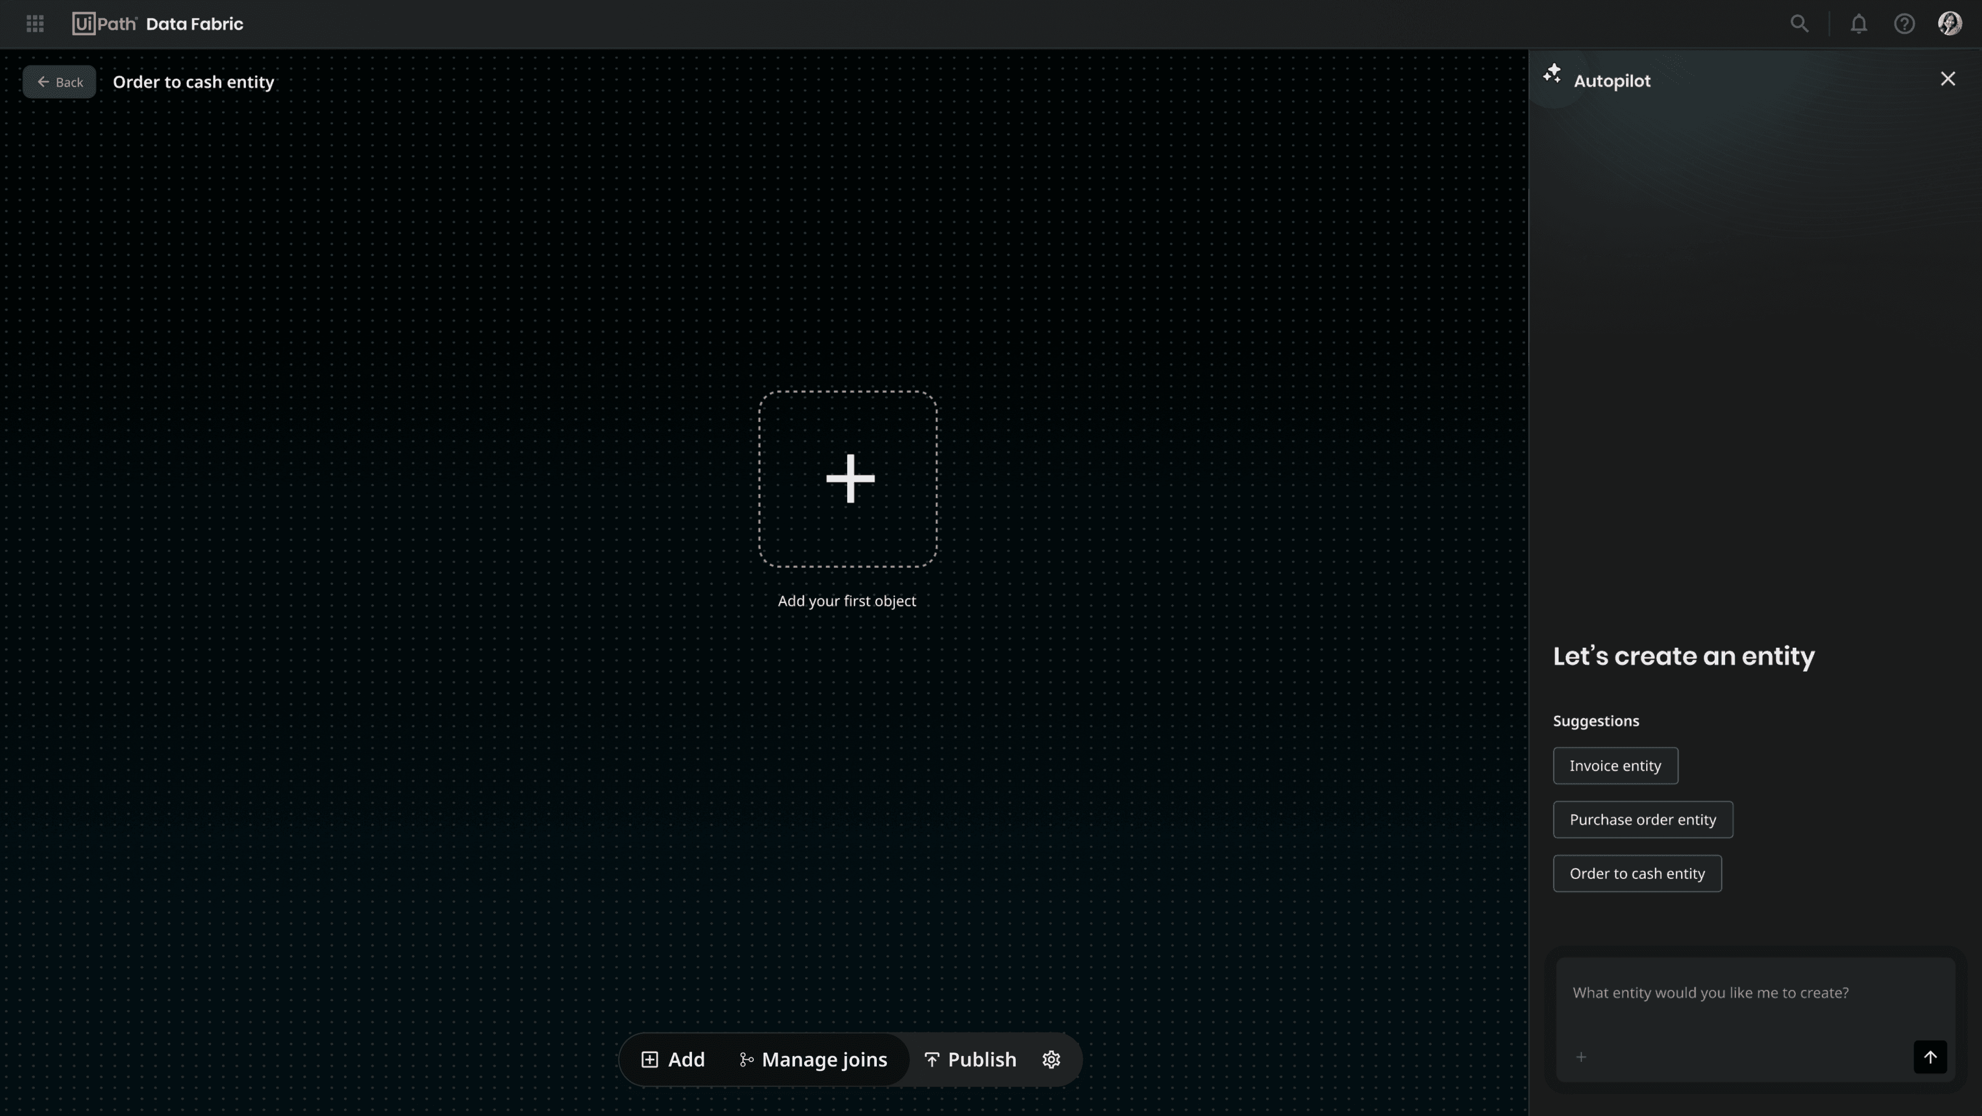Screen dimensions: 1982x1116
Task: Open the notifications bell
Action: [1859, 24]
